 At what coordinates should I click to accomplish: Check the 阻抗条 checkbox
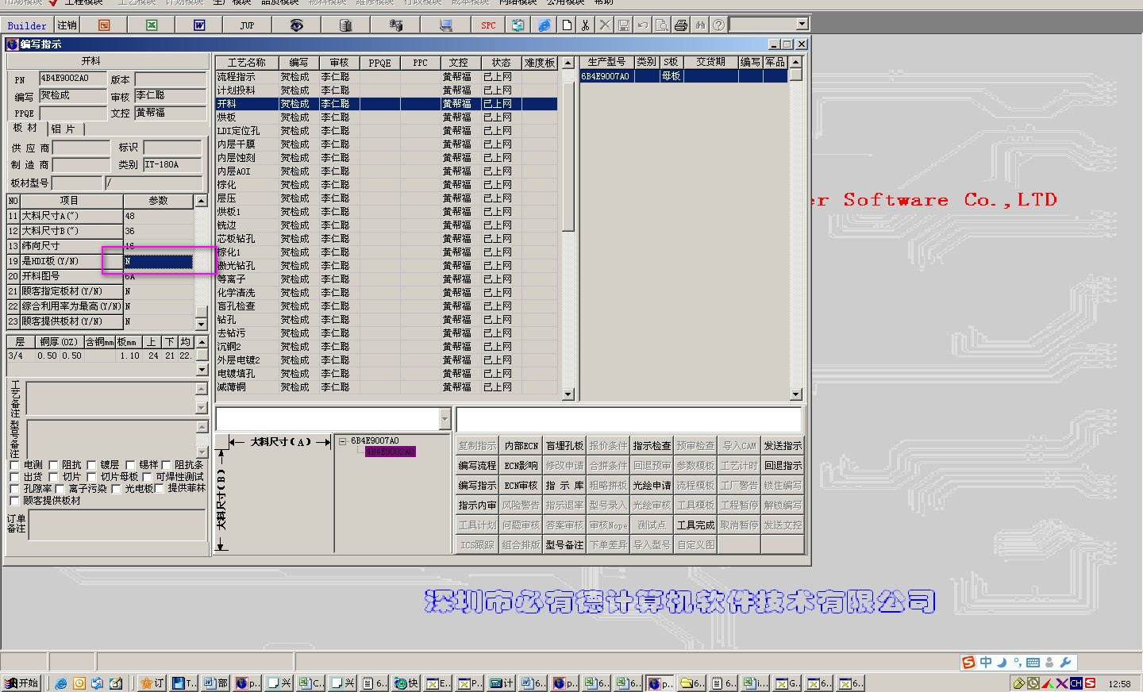[x=167, y=465]
